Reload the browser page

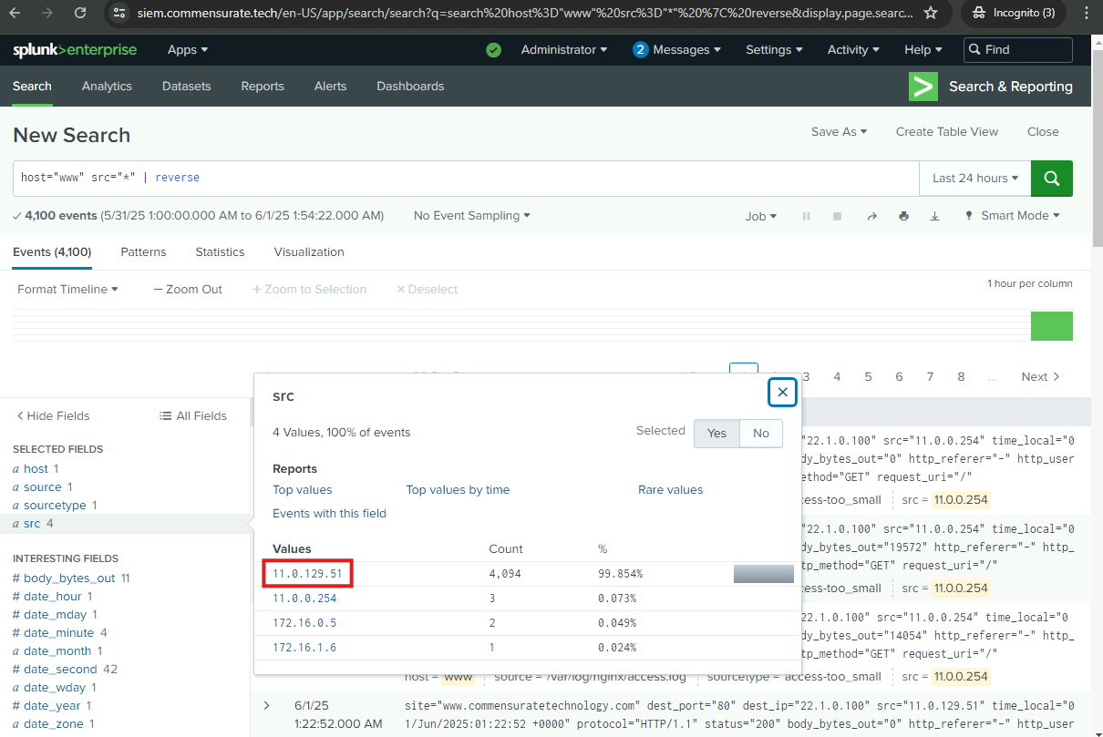click(80, 13)
